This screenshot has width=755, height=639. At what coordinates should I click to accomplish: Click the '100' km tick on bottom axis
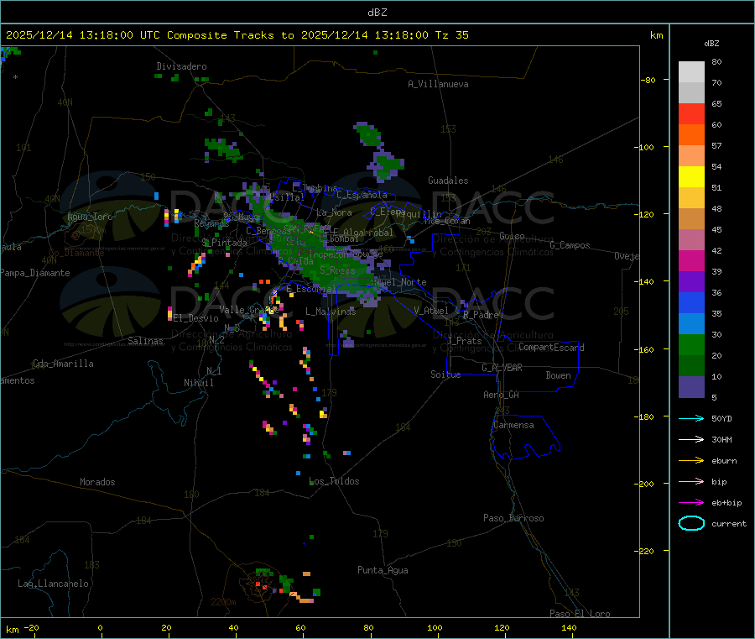point(435,627)
